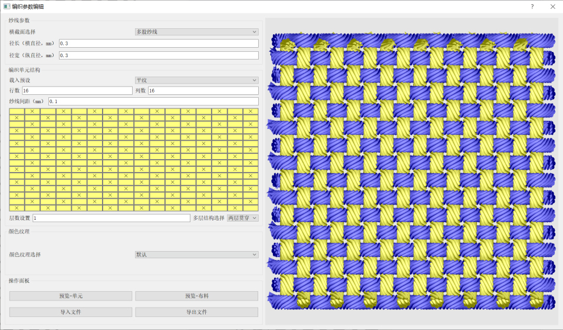Close the 编织参数编辑 dialog window
The width and height of the screenshot is (563, 330).
(x=552, y=6)
